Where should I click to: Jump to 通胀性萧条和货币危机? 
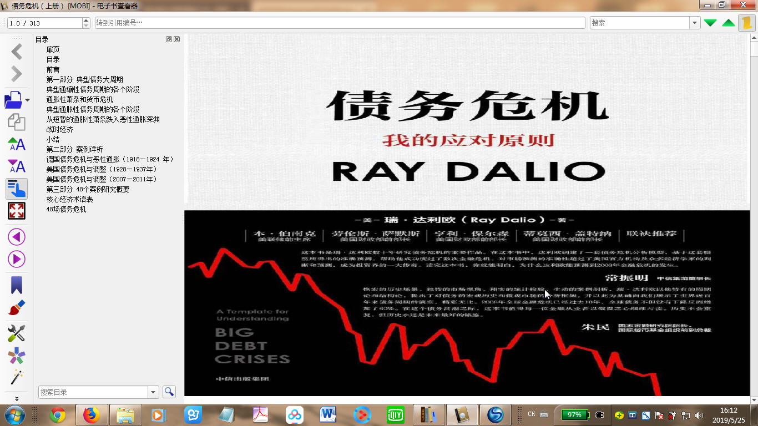(x=80, y=99)
